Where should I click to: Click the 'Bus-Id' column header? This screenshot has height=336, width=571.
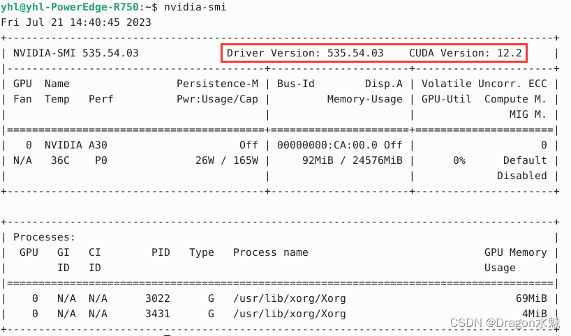point(296,84)
